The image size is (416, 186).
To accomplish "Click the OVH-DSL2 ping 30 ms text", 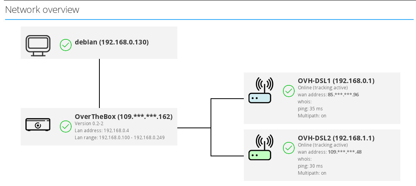I will pyautogui.click(x=310, y=166).
